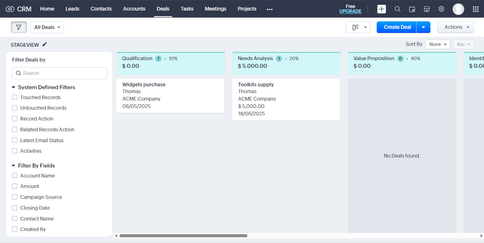Open the apps grid launcher icon

tap(476, 9)
